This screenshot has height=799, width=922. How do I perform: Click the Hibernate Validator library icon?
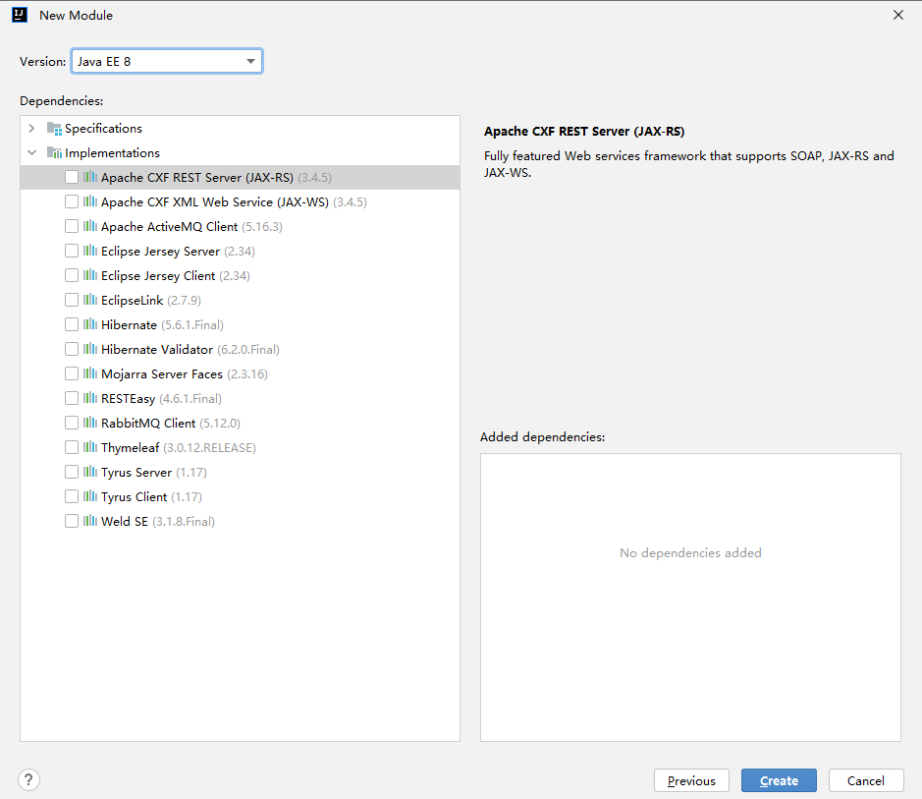[90, 350]
